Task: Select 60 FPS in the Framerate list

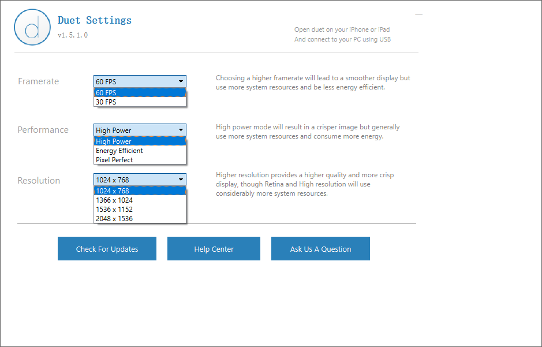Action: (140, 92)
